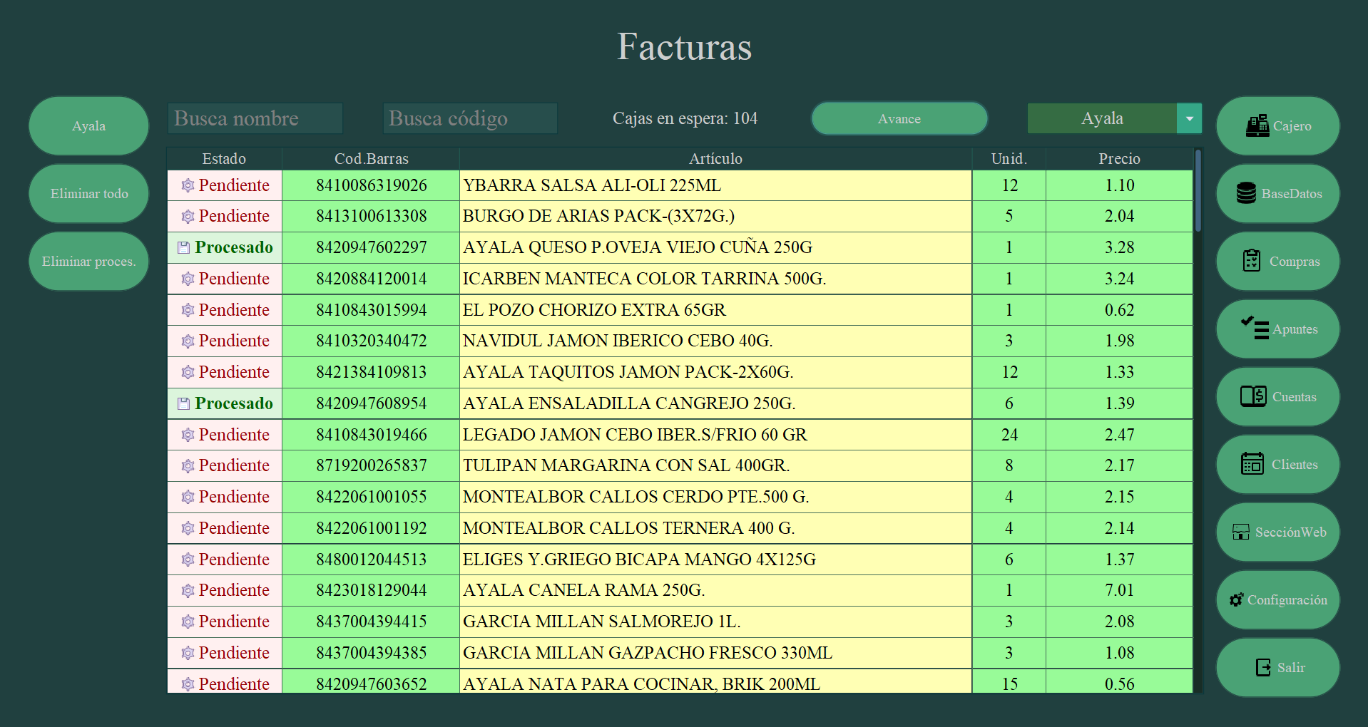1368x727 pixels.
Task: Sort by the Estado column header
Action: [224, 159]
